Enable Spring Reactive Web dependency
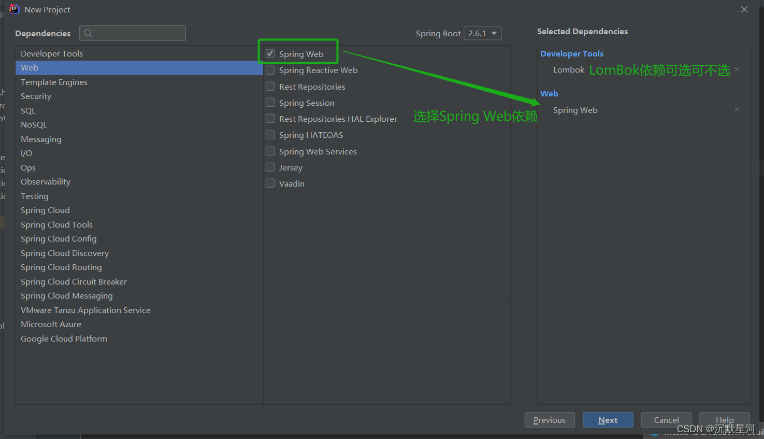This screenshot has height=439, width=764. point(270,70)
